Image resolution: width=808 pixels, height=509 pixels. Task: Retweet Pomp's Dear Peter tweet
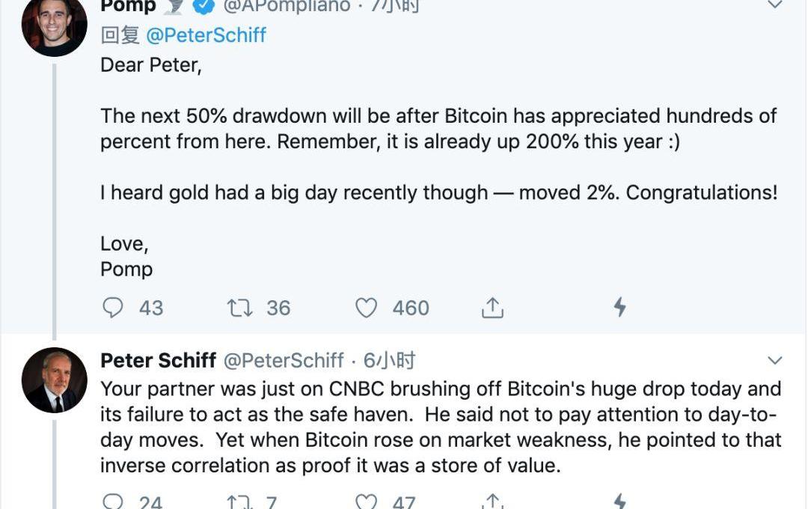pos(240,308)
